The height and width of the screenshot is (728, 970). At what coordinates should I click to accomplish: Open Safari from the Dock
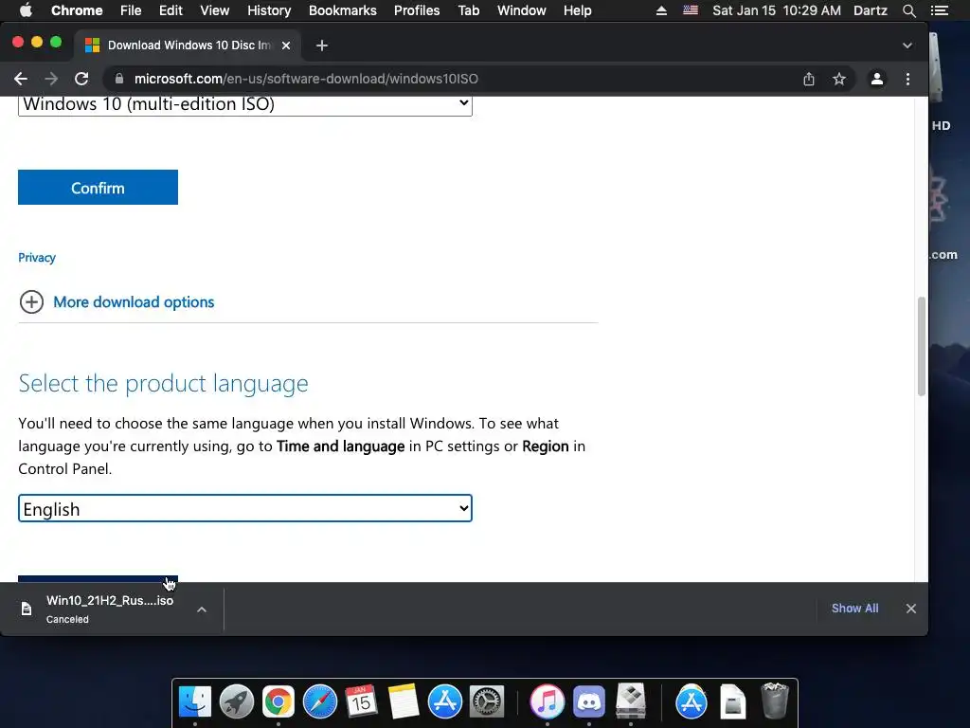pyautogui.click(x=320, y=702)
